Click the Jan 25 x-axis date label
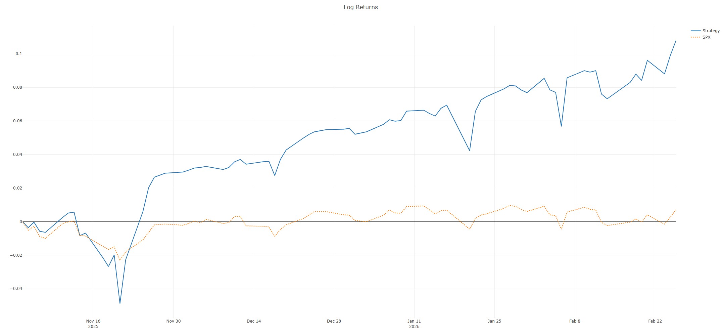Image resolution: width=723 pixels, height=334 pixels. [494, 321]
